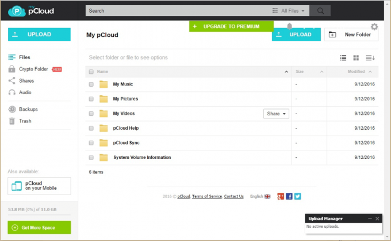This screenshot has height=241, width=391.
Task: Sort by the Size column
Action: (x=309, y=72)
